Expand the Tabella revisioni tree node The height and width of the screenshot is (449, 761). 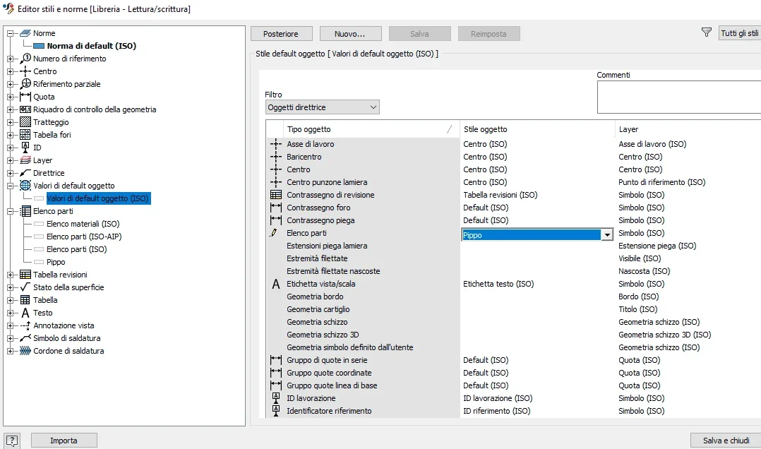pos(10,275)
